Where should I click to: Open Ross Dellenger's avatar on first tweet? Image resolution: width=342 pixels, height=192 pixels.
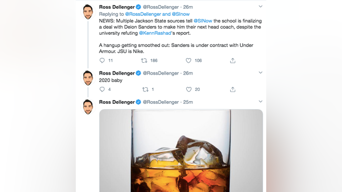88,12
